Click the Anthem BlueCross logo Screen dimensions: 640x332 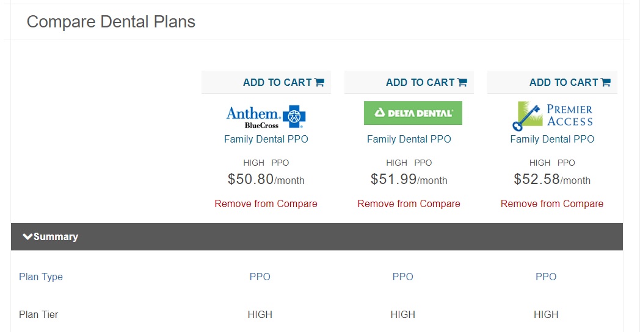pyautogui.click(x=266, y=116)
